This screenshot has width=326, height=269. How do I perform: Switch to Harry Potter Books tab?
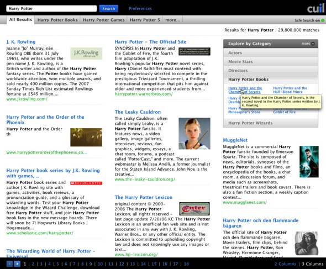pos(57,20)
